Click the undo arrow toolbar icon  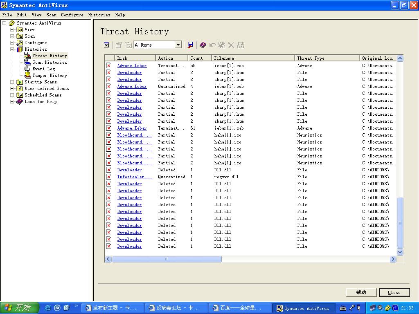click(x=212, y=45)
